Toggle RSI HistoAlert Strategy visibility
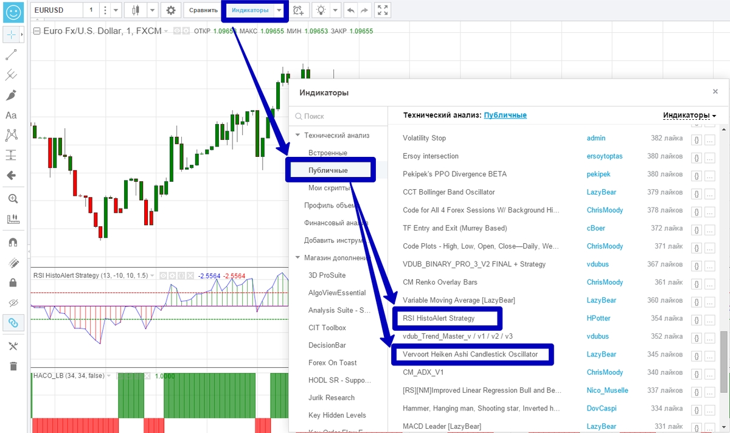Screen dimensions: 730x433 pyautogui.click(x=163, y=275)
